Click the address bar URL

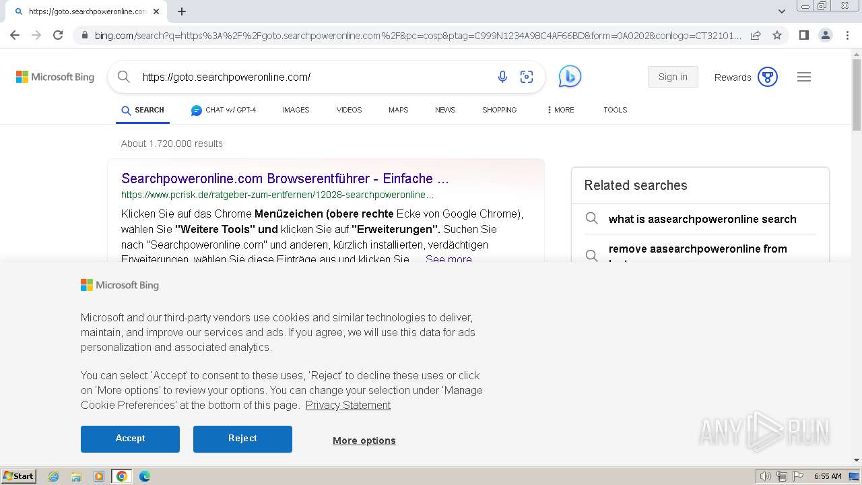pos(418,36)
